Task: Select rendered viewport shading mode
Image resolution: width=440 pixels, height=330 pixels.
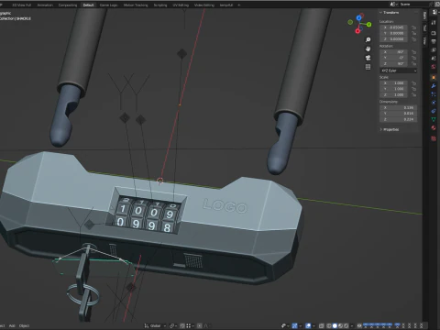Action: [346, 325]
